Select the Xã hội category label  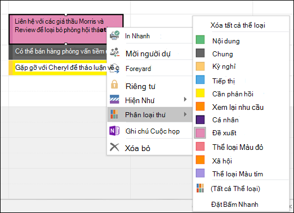pyautogui.click(x=222, y=161)
